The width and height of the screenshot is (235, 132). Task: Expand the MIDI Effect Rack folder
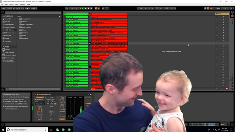[18, 25]
